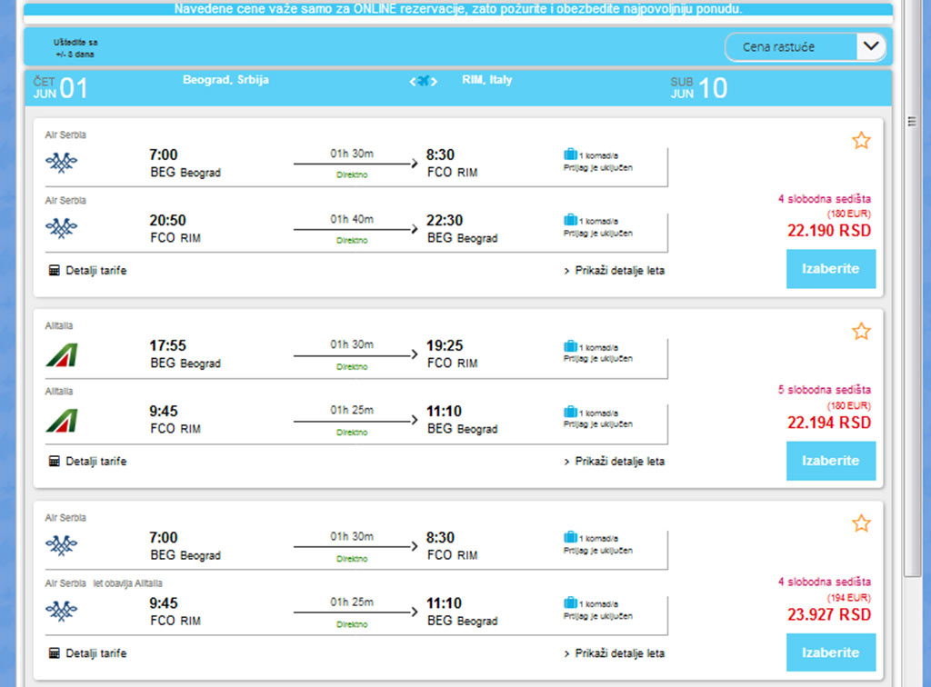Viewport: 931px width, 687px height.
Task: Open the Cena rastuće sort dropdown
Action: 805,47
